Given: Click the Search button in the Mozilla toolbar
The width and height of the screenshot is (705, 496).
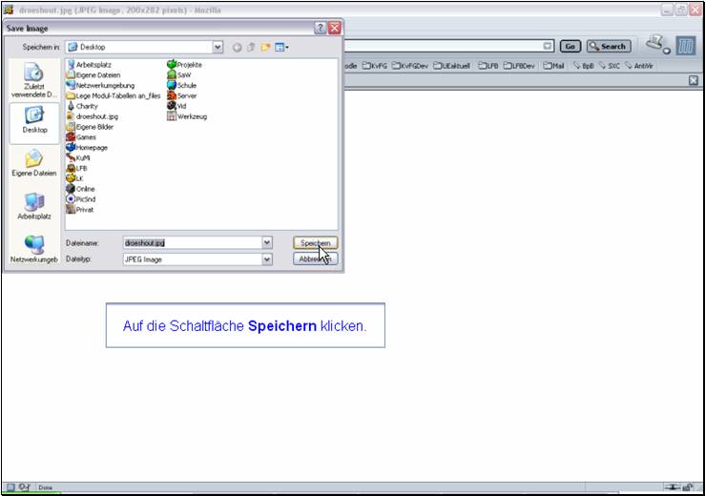Looking at the screenshot, I should 608,46.
